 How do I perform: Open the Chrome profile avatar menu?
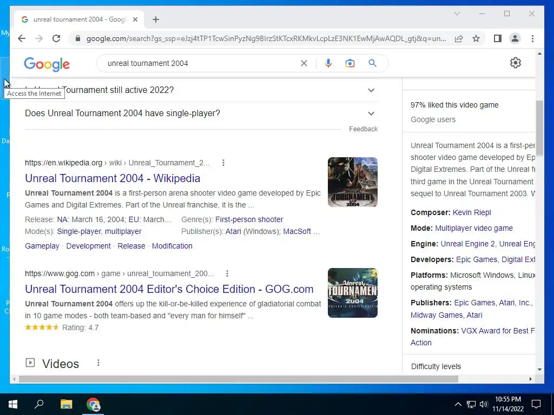pyautogui.click(x=515, y=38)
